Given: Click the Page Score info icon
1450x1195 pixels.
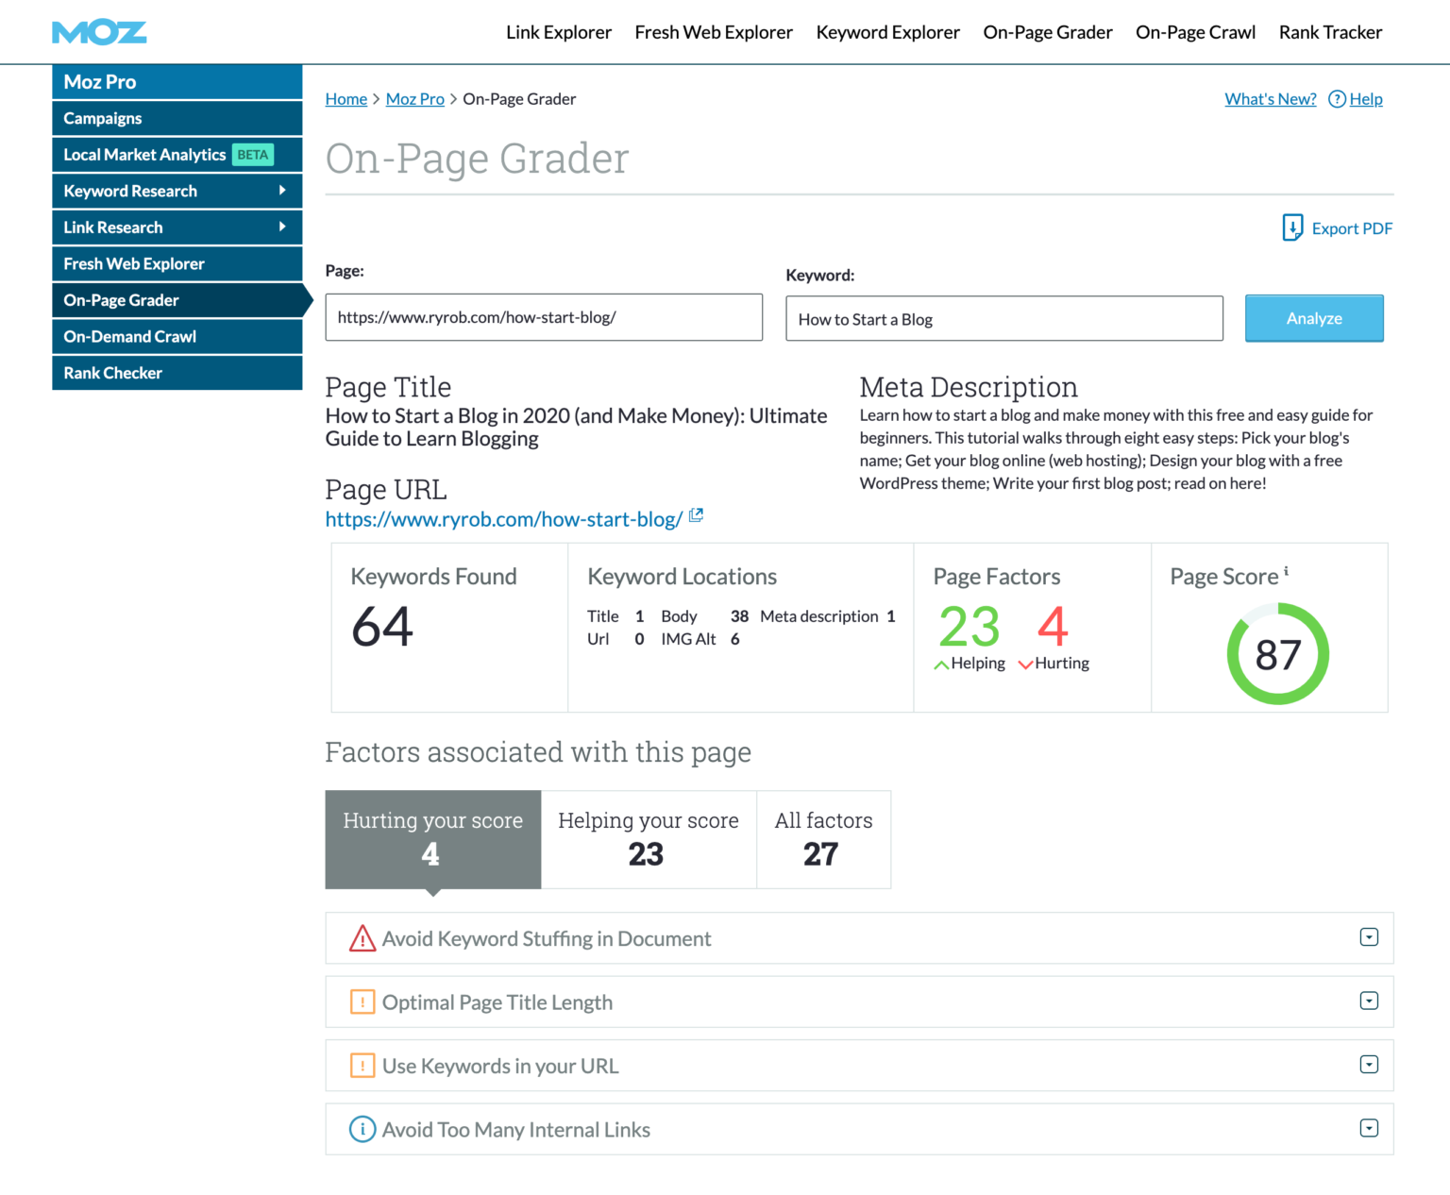Looking at the screenshot, I should point(1286,571).
